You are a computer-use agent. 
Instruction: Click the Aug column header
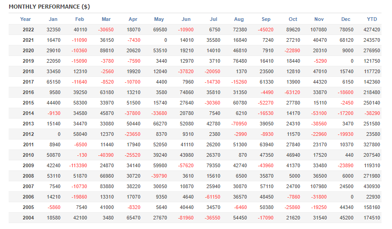click(x=239, y=19)
